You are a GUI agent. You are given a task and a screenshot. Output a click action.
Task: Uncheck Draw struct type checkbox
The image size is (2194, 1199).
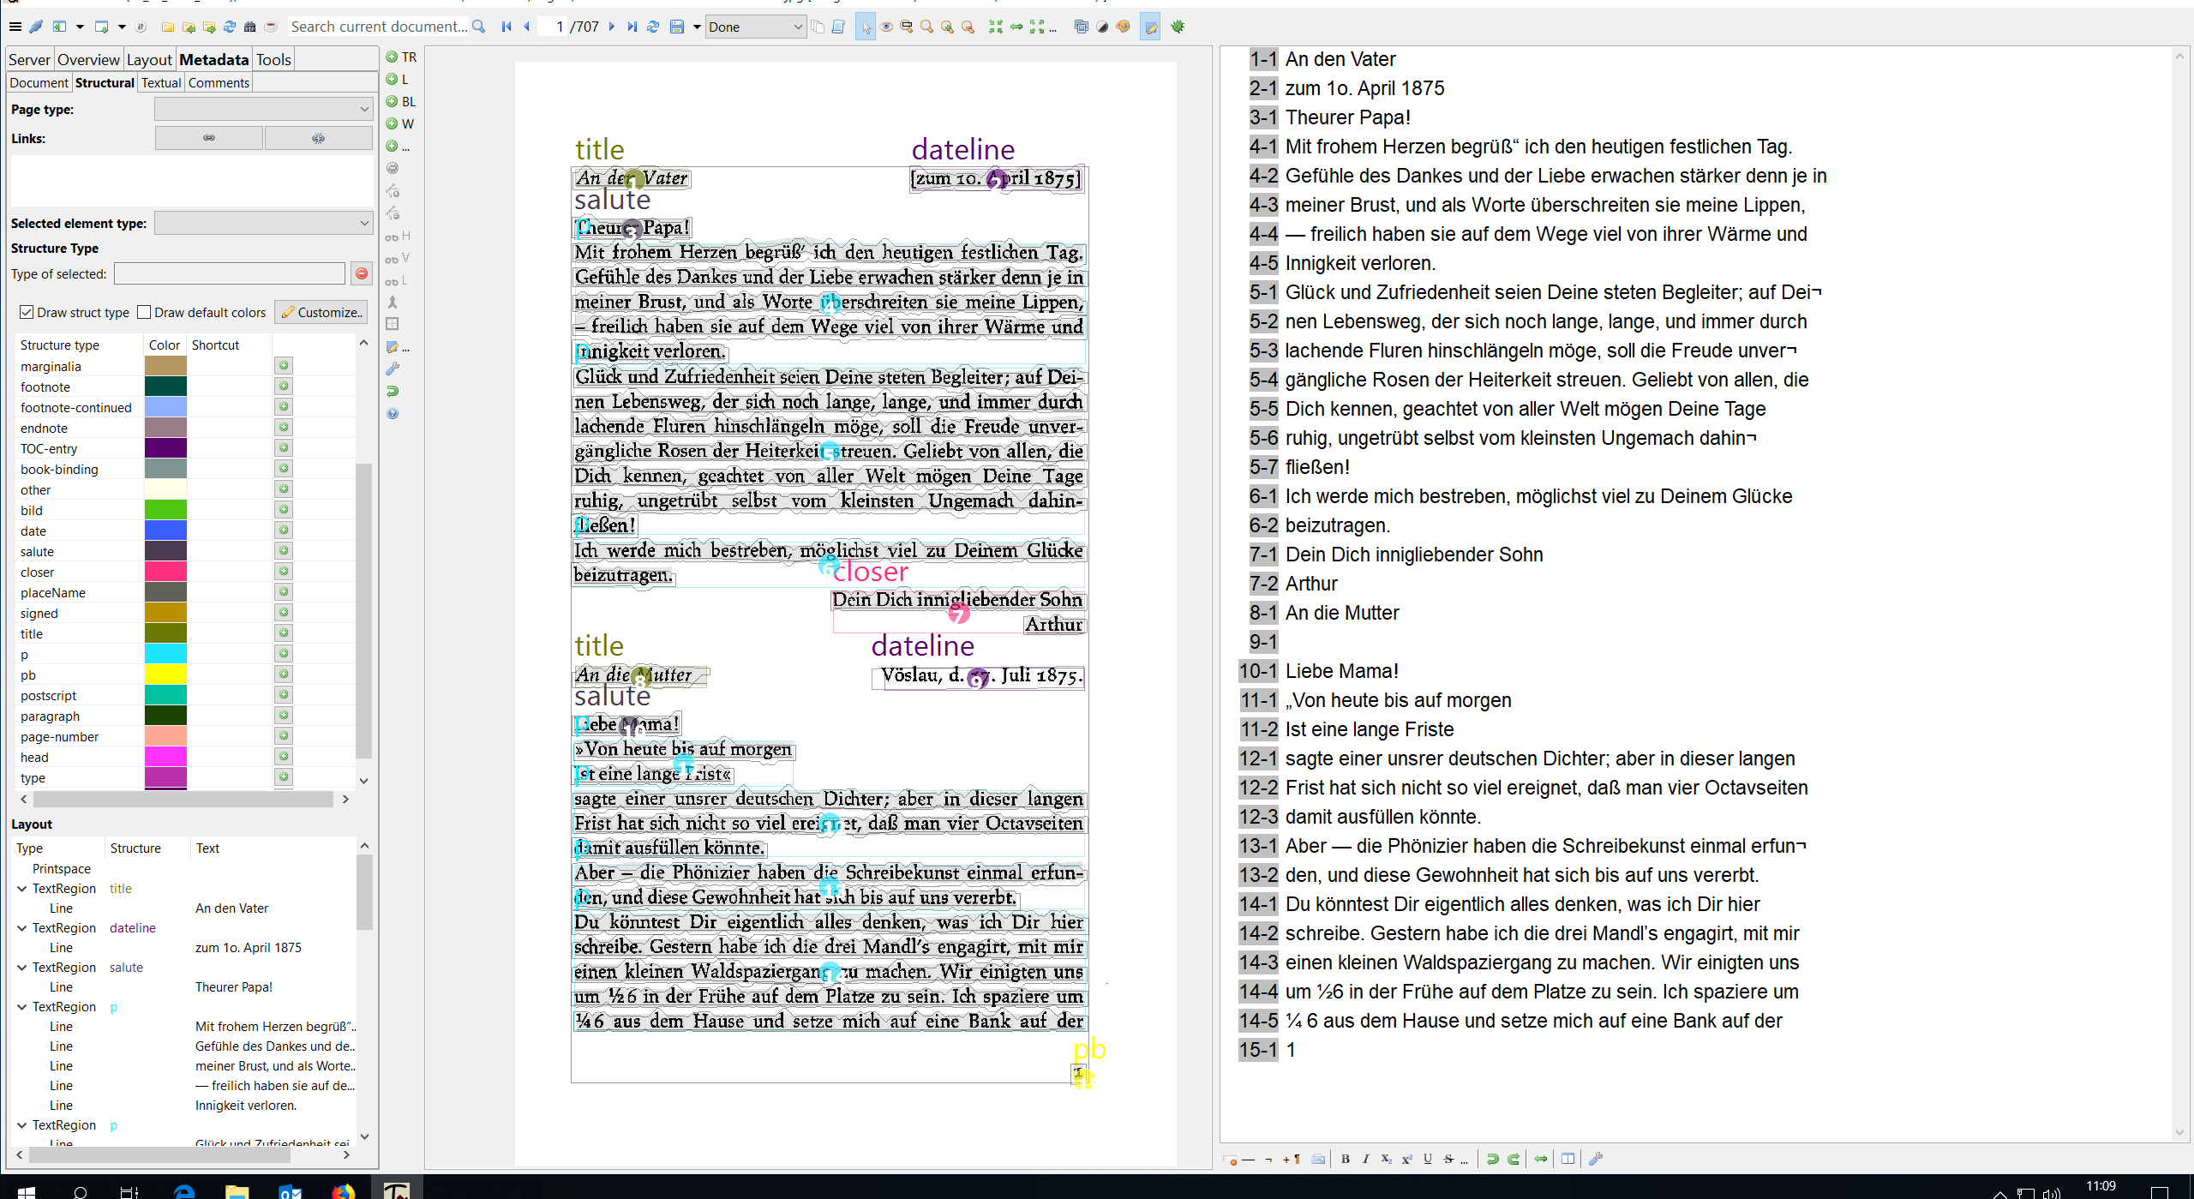[27, 312]
